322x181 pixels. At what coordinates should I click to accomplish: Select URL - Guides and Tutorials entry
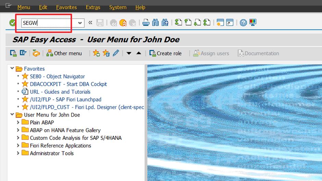tap(60, 92)
